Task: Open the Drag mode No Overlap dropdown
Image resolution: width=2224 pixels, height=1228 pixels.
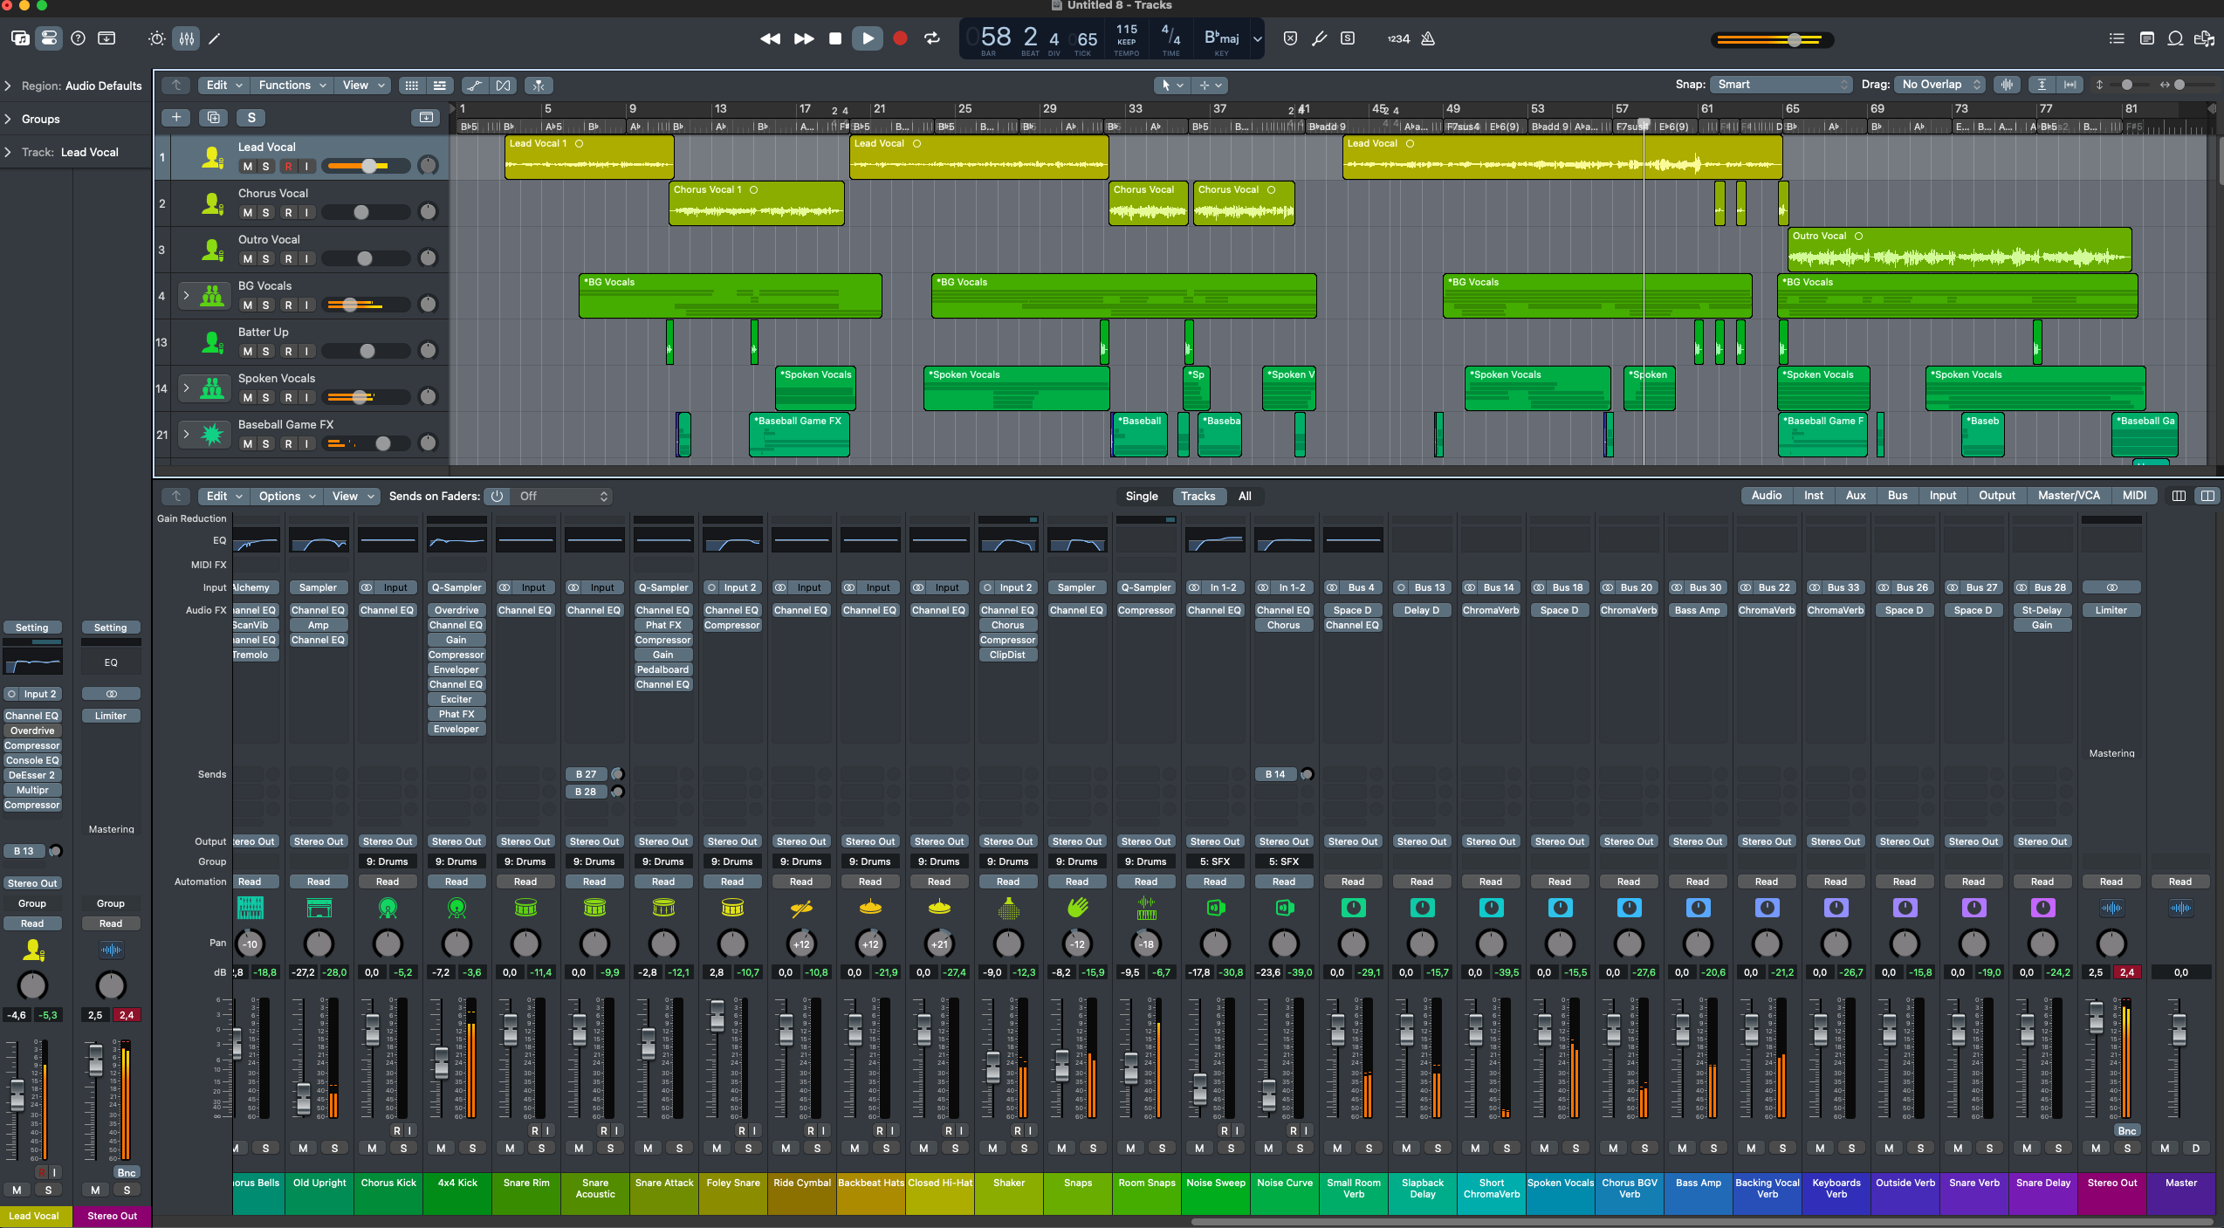Action: pyautogui.click(x=1941, y=85)
